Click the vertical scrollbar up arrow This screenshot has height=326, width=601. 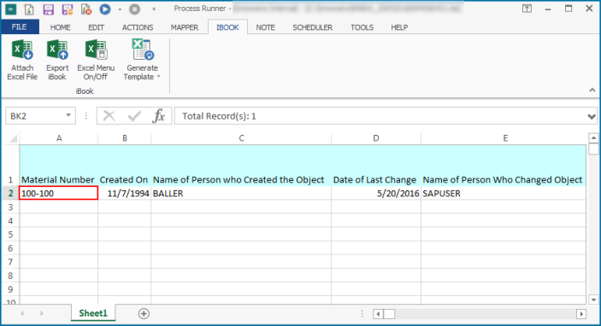593,137
